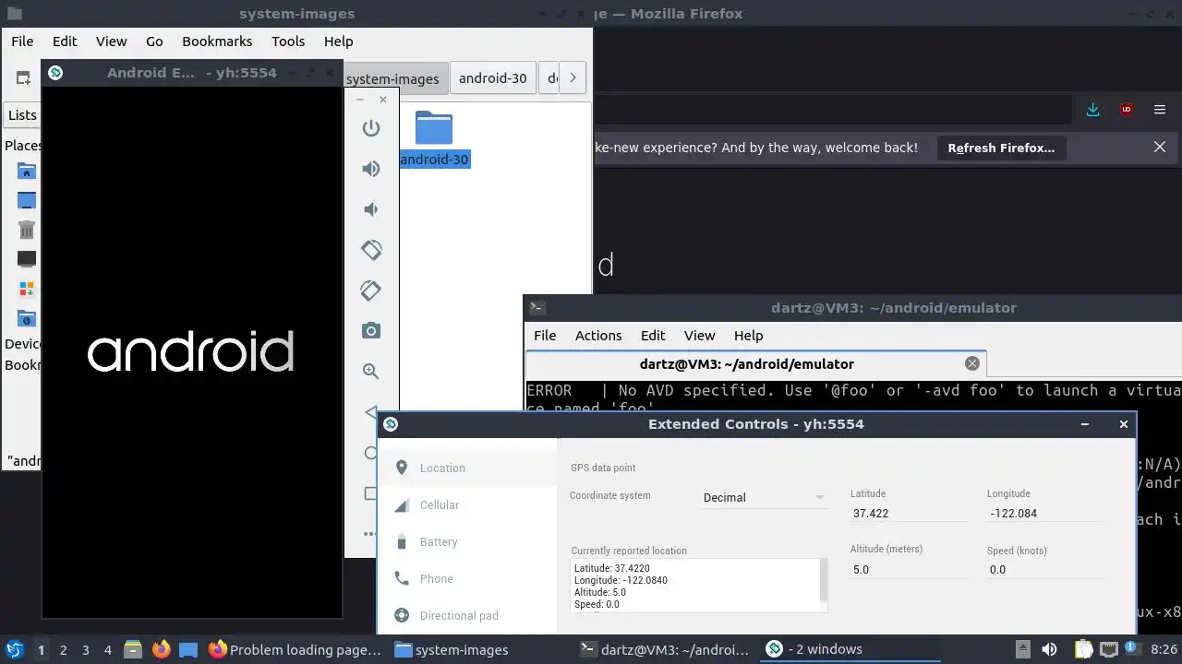The height and width of the screenshot is (664, 1182).
Task: Click the 'Longitude: -122.0840' reported location line
Action: pos(621,580)
